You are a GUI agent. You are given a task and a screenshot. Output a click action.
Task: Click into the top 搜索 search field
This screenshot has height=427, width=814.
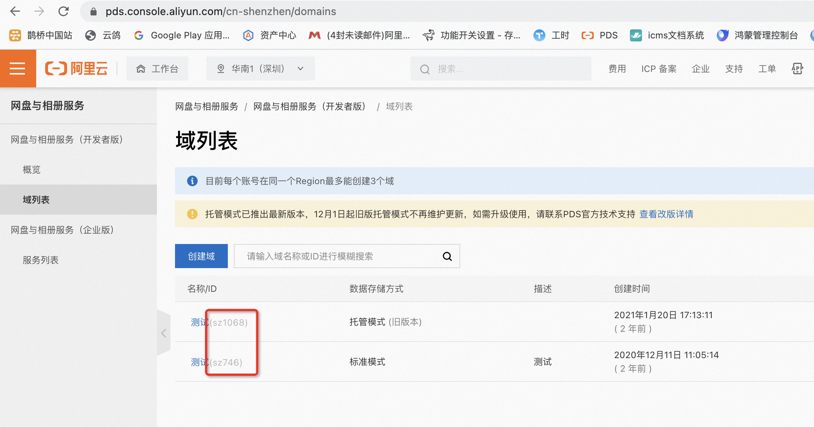[x=501, y=69]
